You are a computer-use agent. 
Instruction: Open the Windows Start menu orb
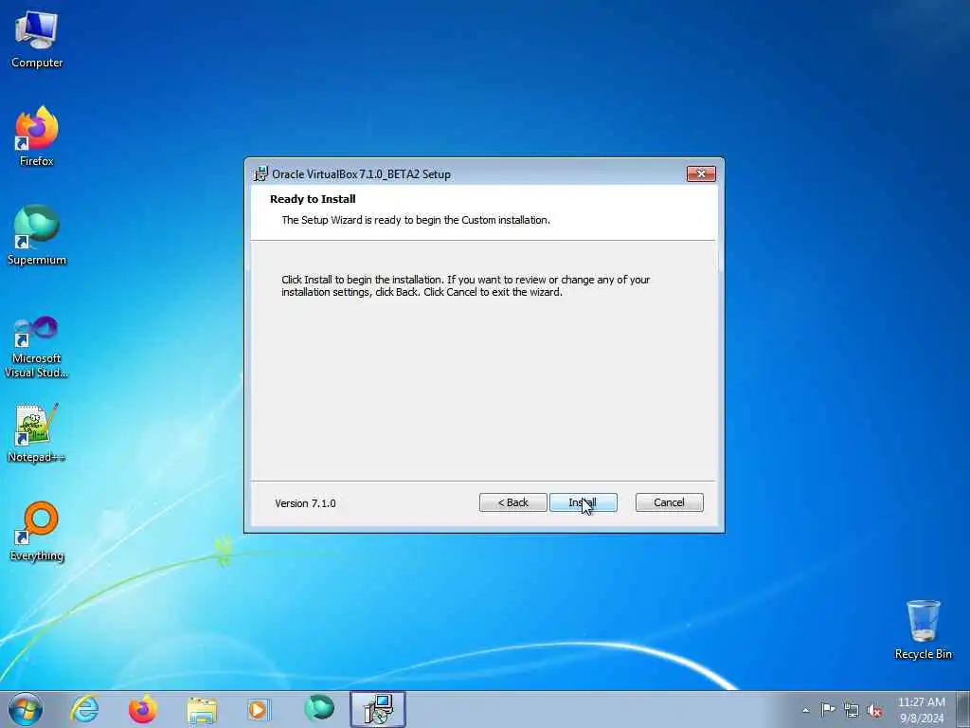pos(26,709)
